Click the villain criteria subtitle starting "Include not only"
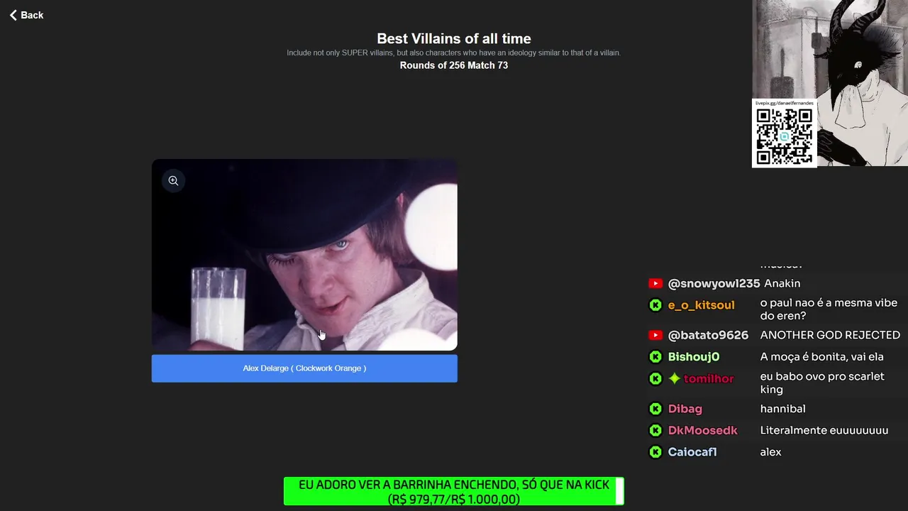This screenshot has width=908, height=511. click(x=454, y=53)
